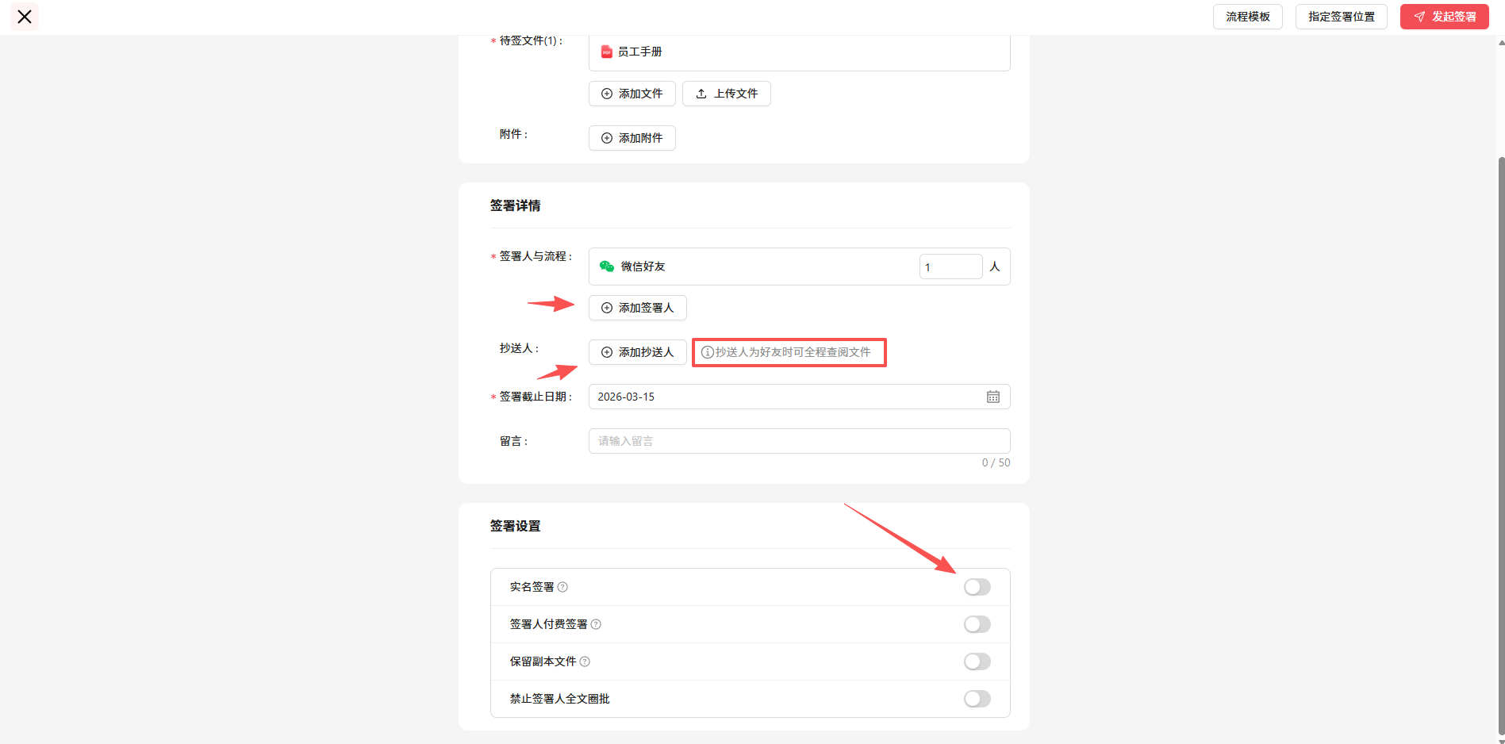Click the 上传文件 button
1505x744 pixels.
pos(726,94)
